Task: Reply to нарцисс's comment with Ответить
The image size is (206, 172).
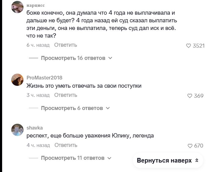Action: 66,45
